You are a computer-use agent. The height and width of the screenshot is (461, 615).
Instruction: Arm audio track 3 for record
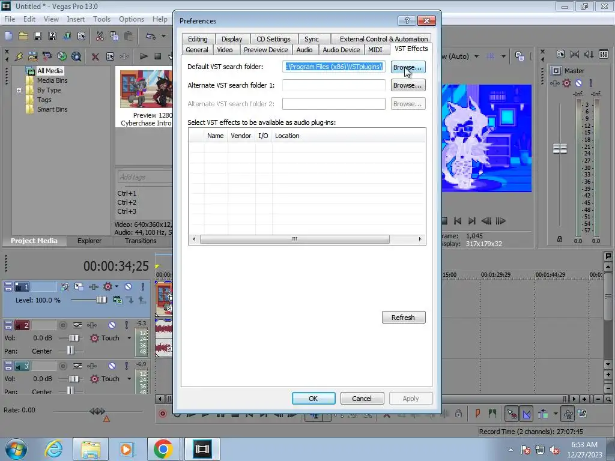click(x=62, y=366)
